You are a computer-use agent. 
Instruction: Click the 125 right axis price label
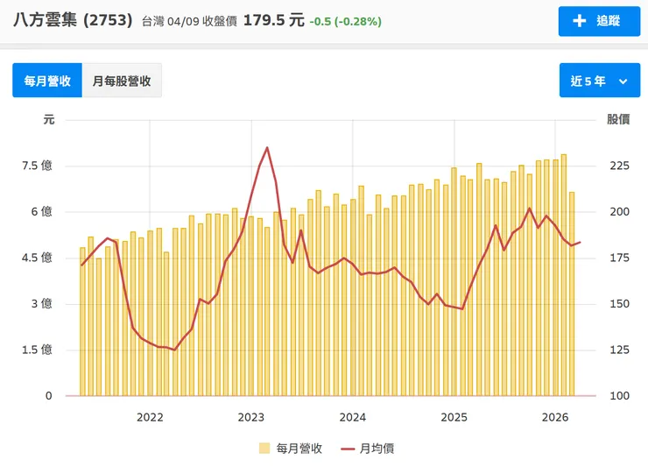click(x=619, y=350)
